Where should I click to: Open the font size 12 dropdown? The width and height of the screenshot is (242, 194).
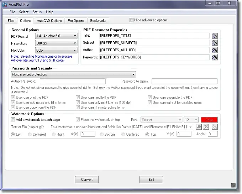191,120
